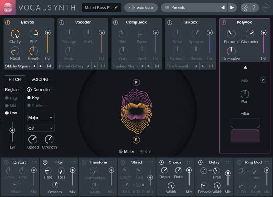This screenshot has height=197, width=273.
Task: Click the B node in the visualizer
Action: coord(136,140)
